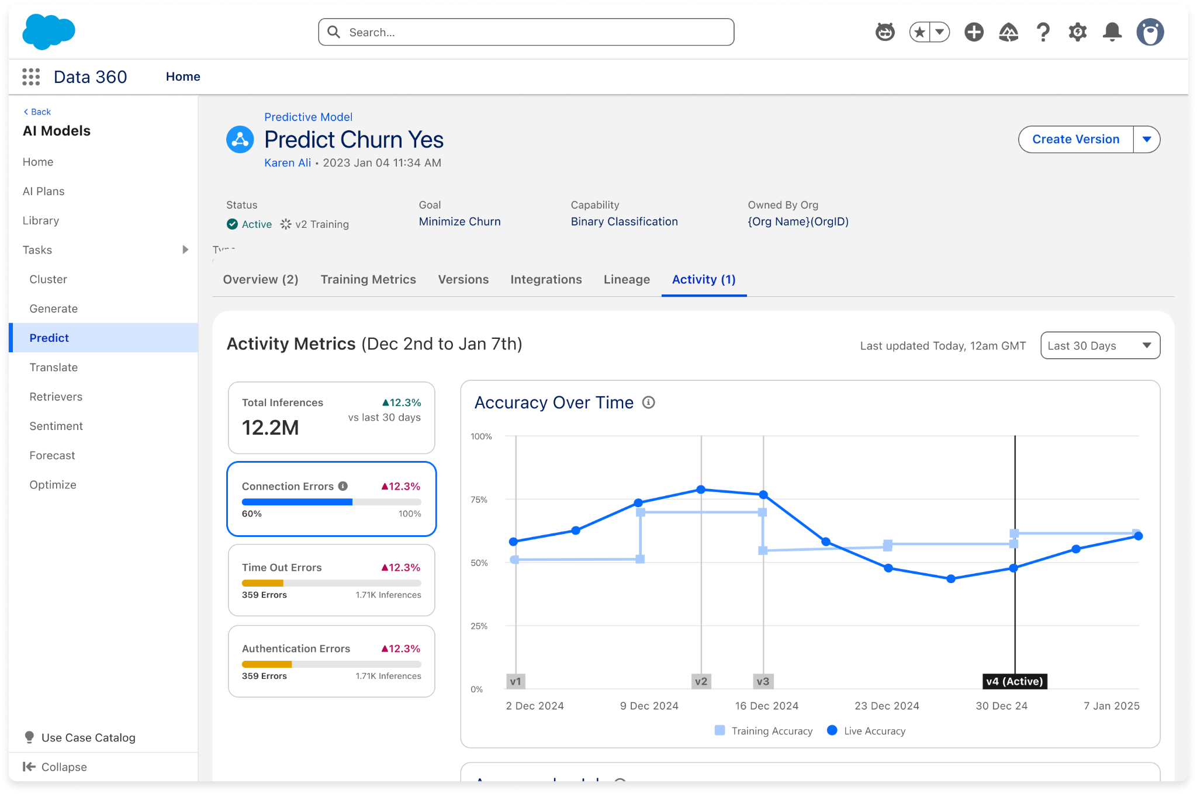Switch to the Training Metrics tab
The width and height of the screenshot is (1197, 794).
coord(368,279)
